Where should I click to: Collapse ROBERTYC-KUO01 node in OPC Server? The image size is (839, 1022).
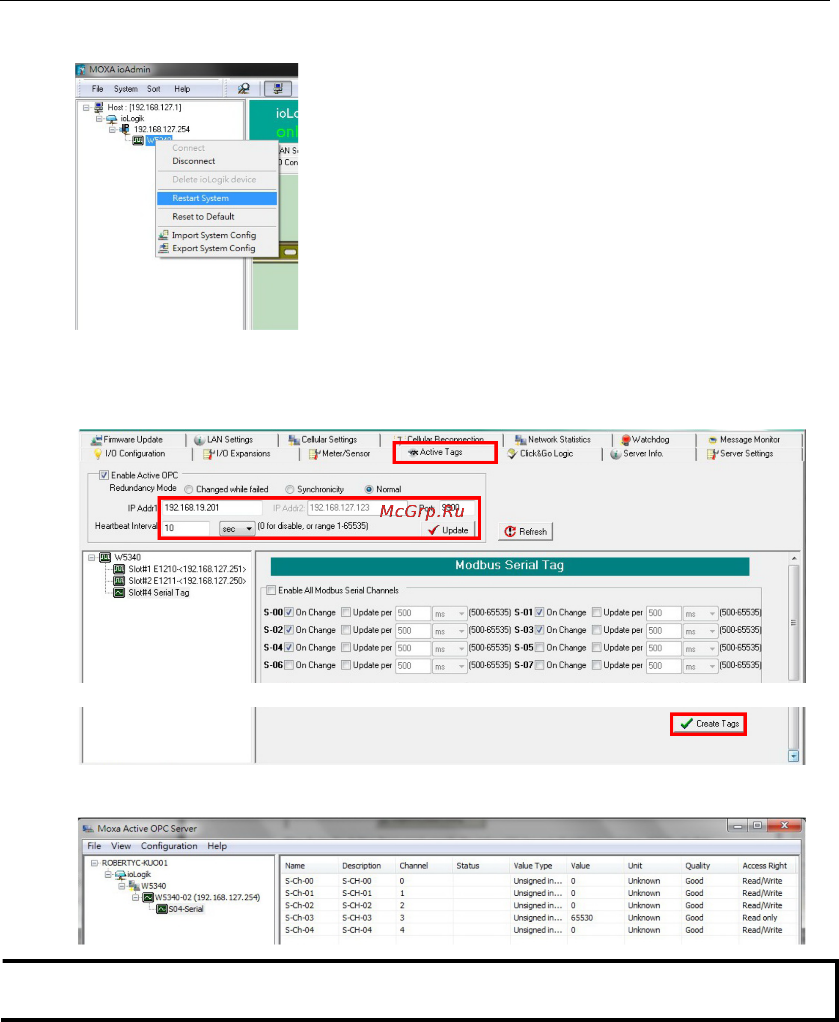tap(94, 863)
